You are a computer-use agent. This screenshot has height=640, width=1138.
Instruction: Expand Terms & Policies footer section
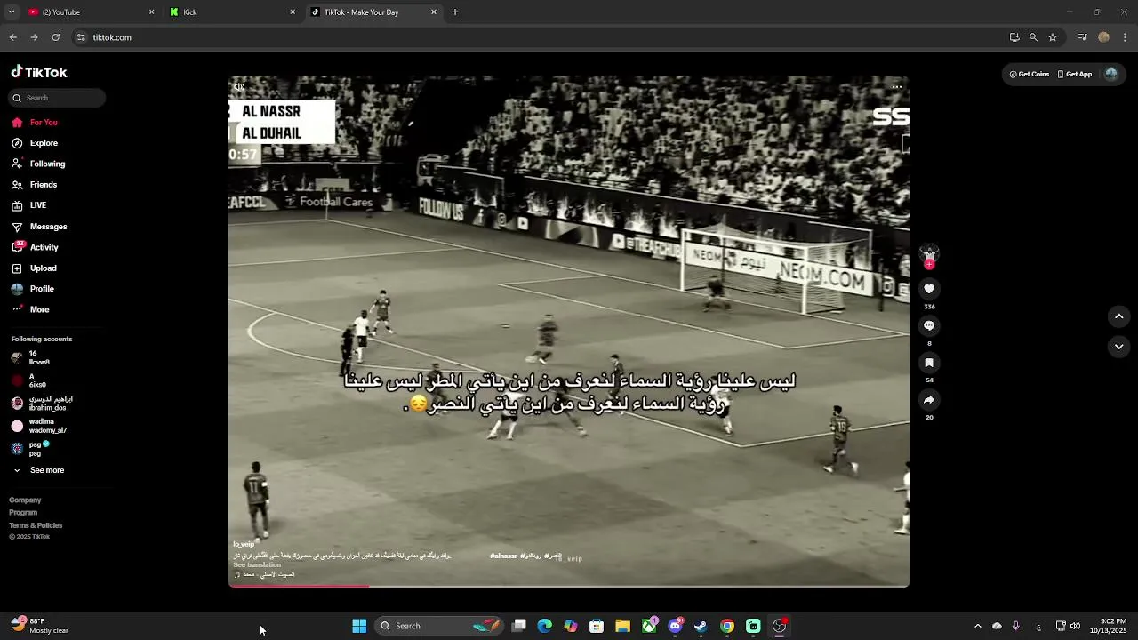[x=36, y=525]
